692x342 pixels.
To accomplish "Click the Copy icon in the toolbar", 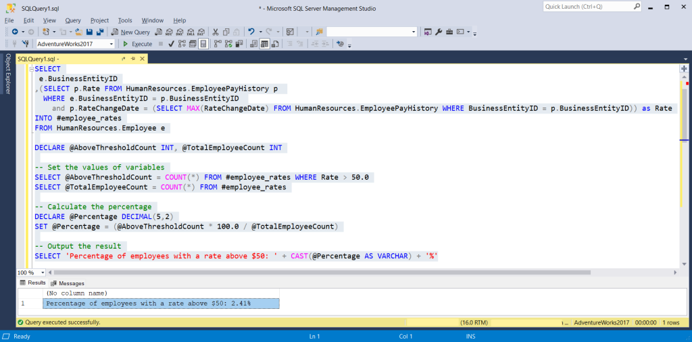I will [226, 32].
